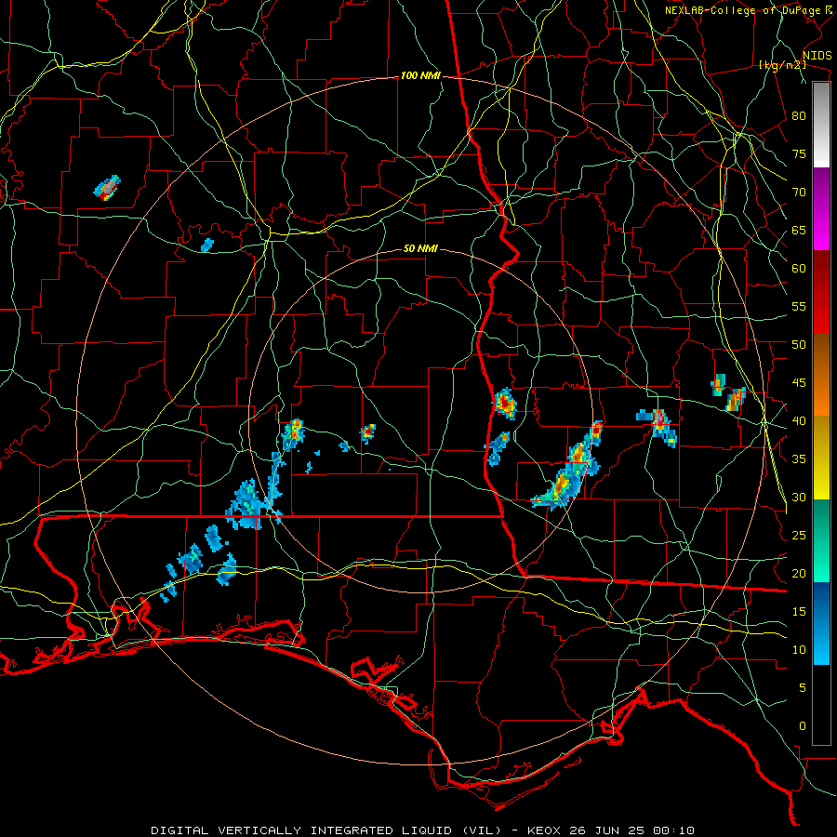The image size is (837, 837).
Task: Click the legend value 80
Action: coord(799,116)
